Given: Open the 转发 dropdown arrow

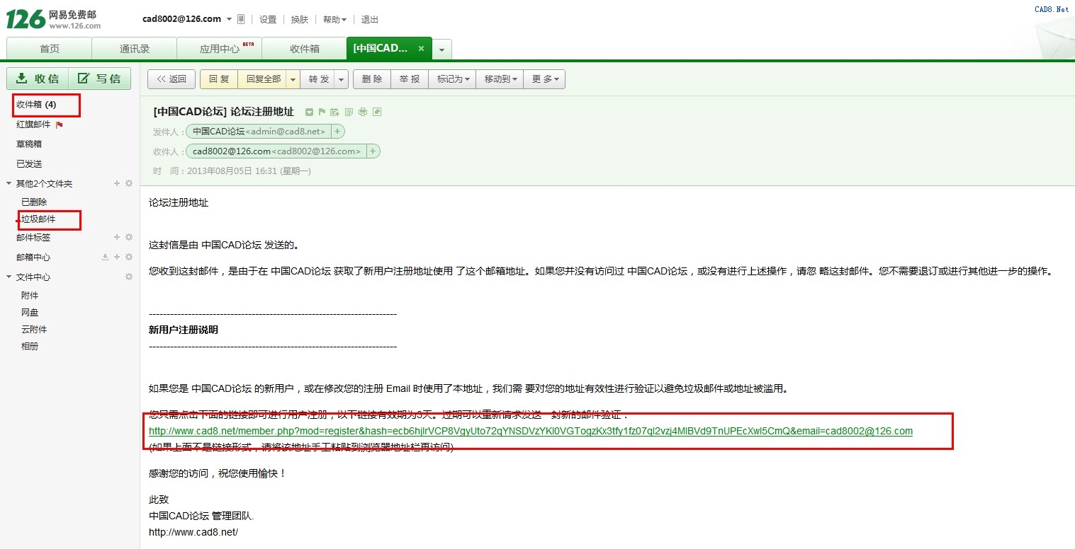Looking at the screenshot, I should (341, 79).
